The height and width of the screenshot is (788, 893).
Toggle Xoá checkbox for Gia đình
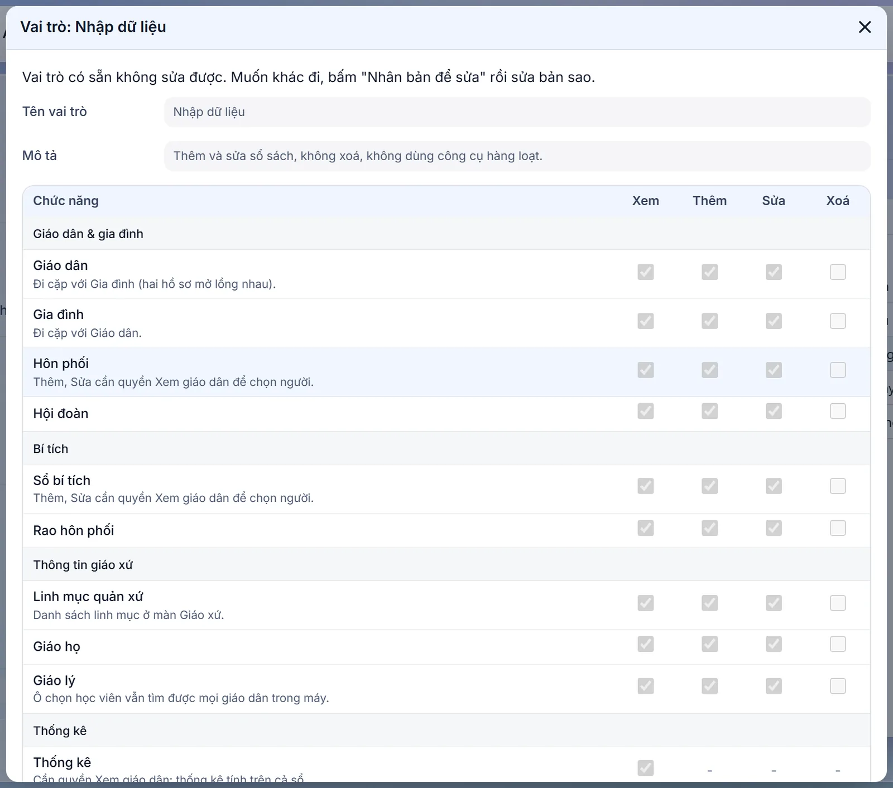click(x=838, y=321)
